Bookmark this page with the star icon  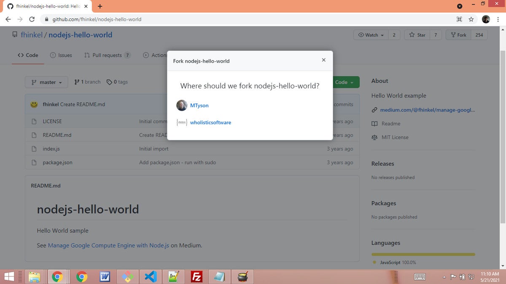471,19
